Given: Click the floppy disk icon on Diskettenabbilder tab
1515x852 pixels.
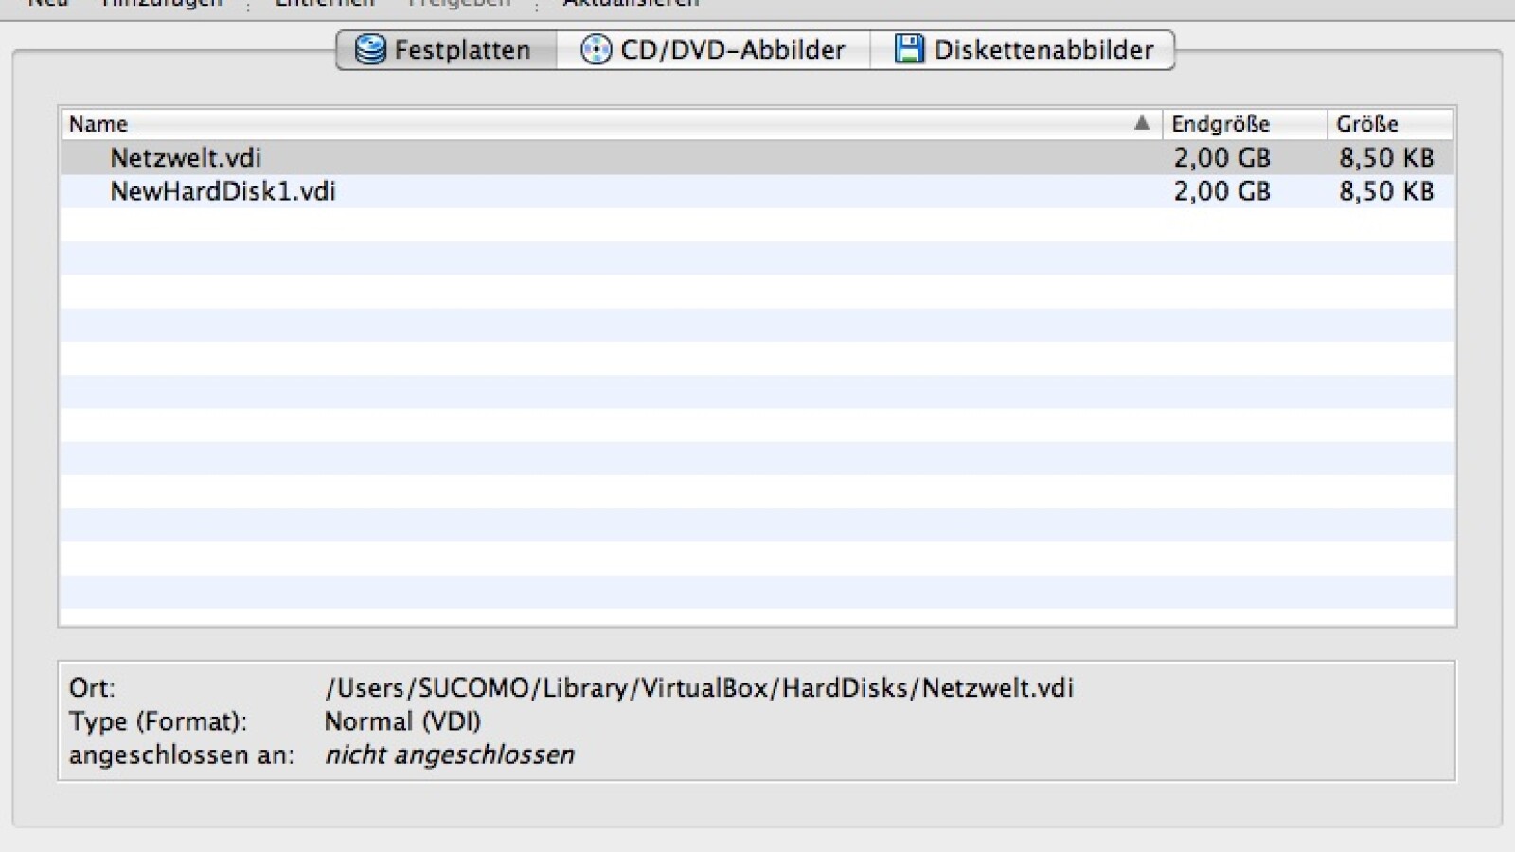Looking at the screenshot, I should click(x=907, y=49).
